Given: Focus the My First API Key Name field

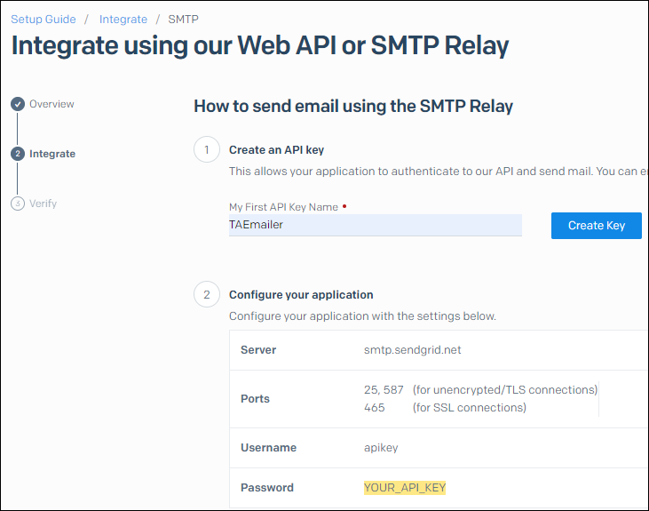Looking at the screenshot, I should point(376,225).
